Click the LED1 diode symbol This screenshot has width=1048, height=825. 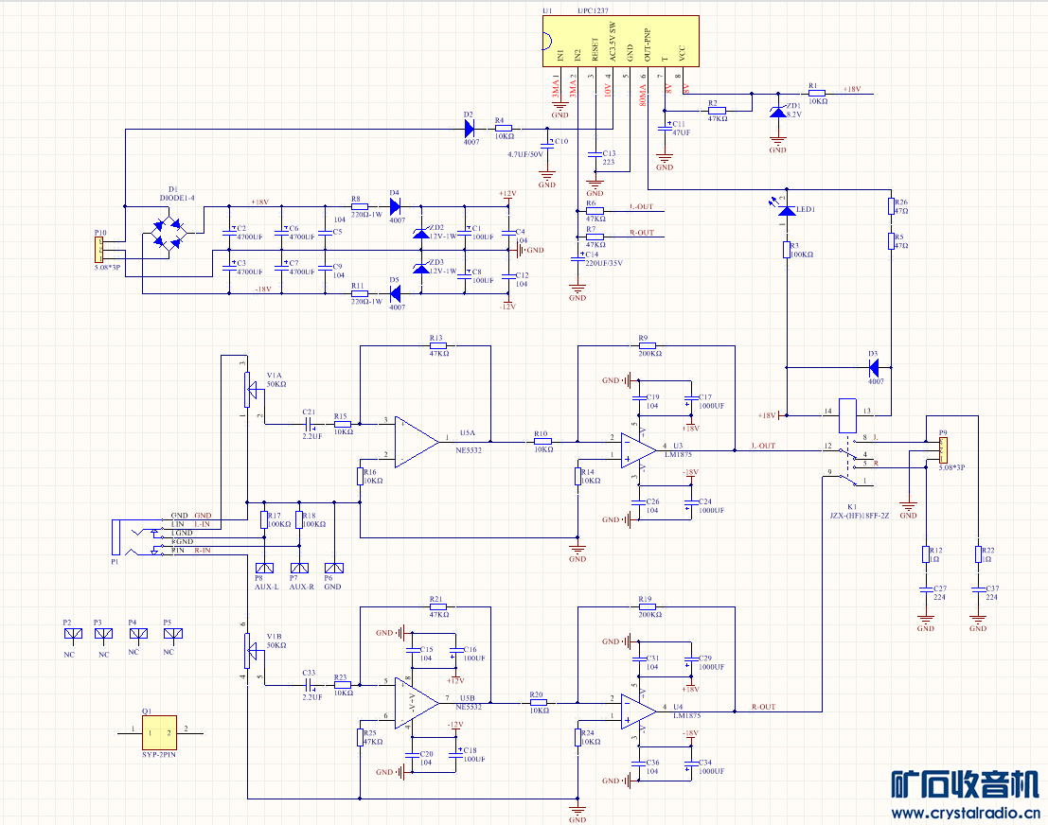point(788,210)
